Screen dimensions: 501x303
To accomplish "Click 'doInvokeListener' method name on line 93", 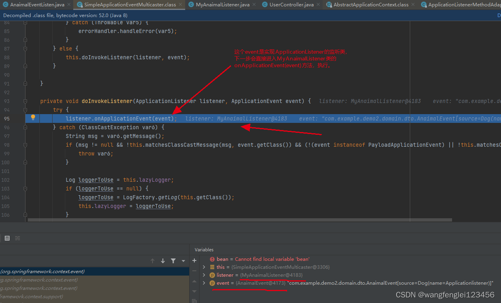I will coord(107,101).
